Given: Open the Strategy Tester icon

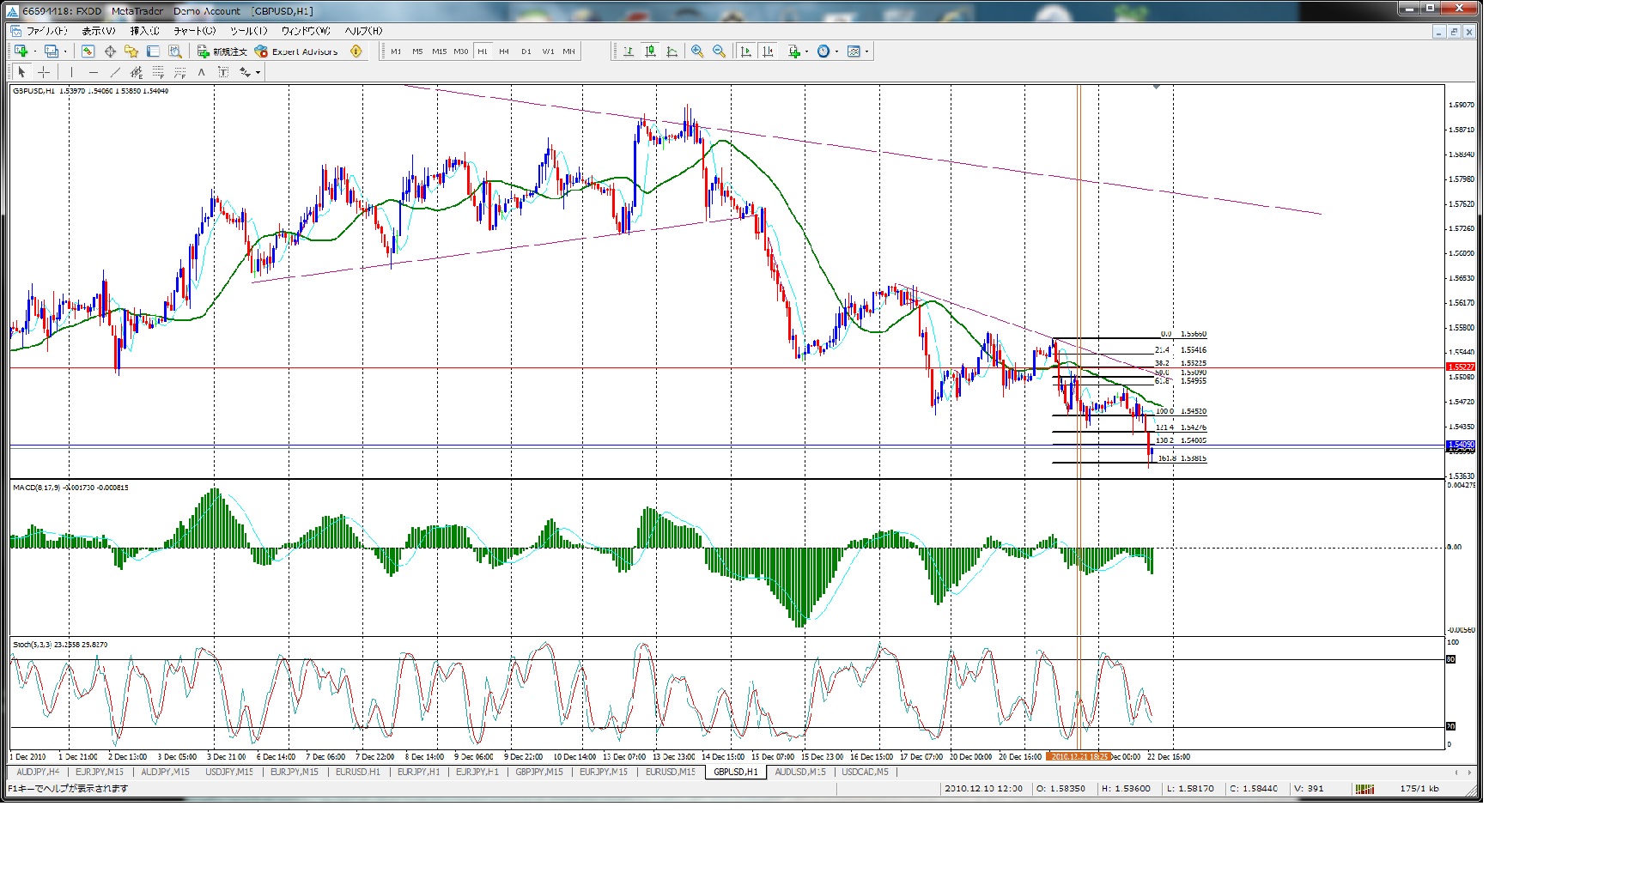Looking at the screenshot, I should [175, 52].
